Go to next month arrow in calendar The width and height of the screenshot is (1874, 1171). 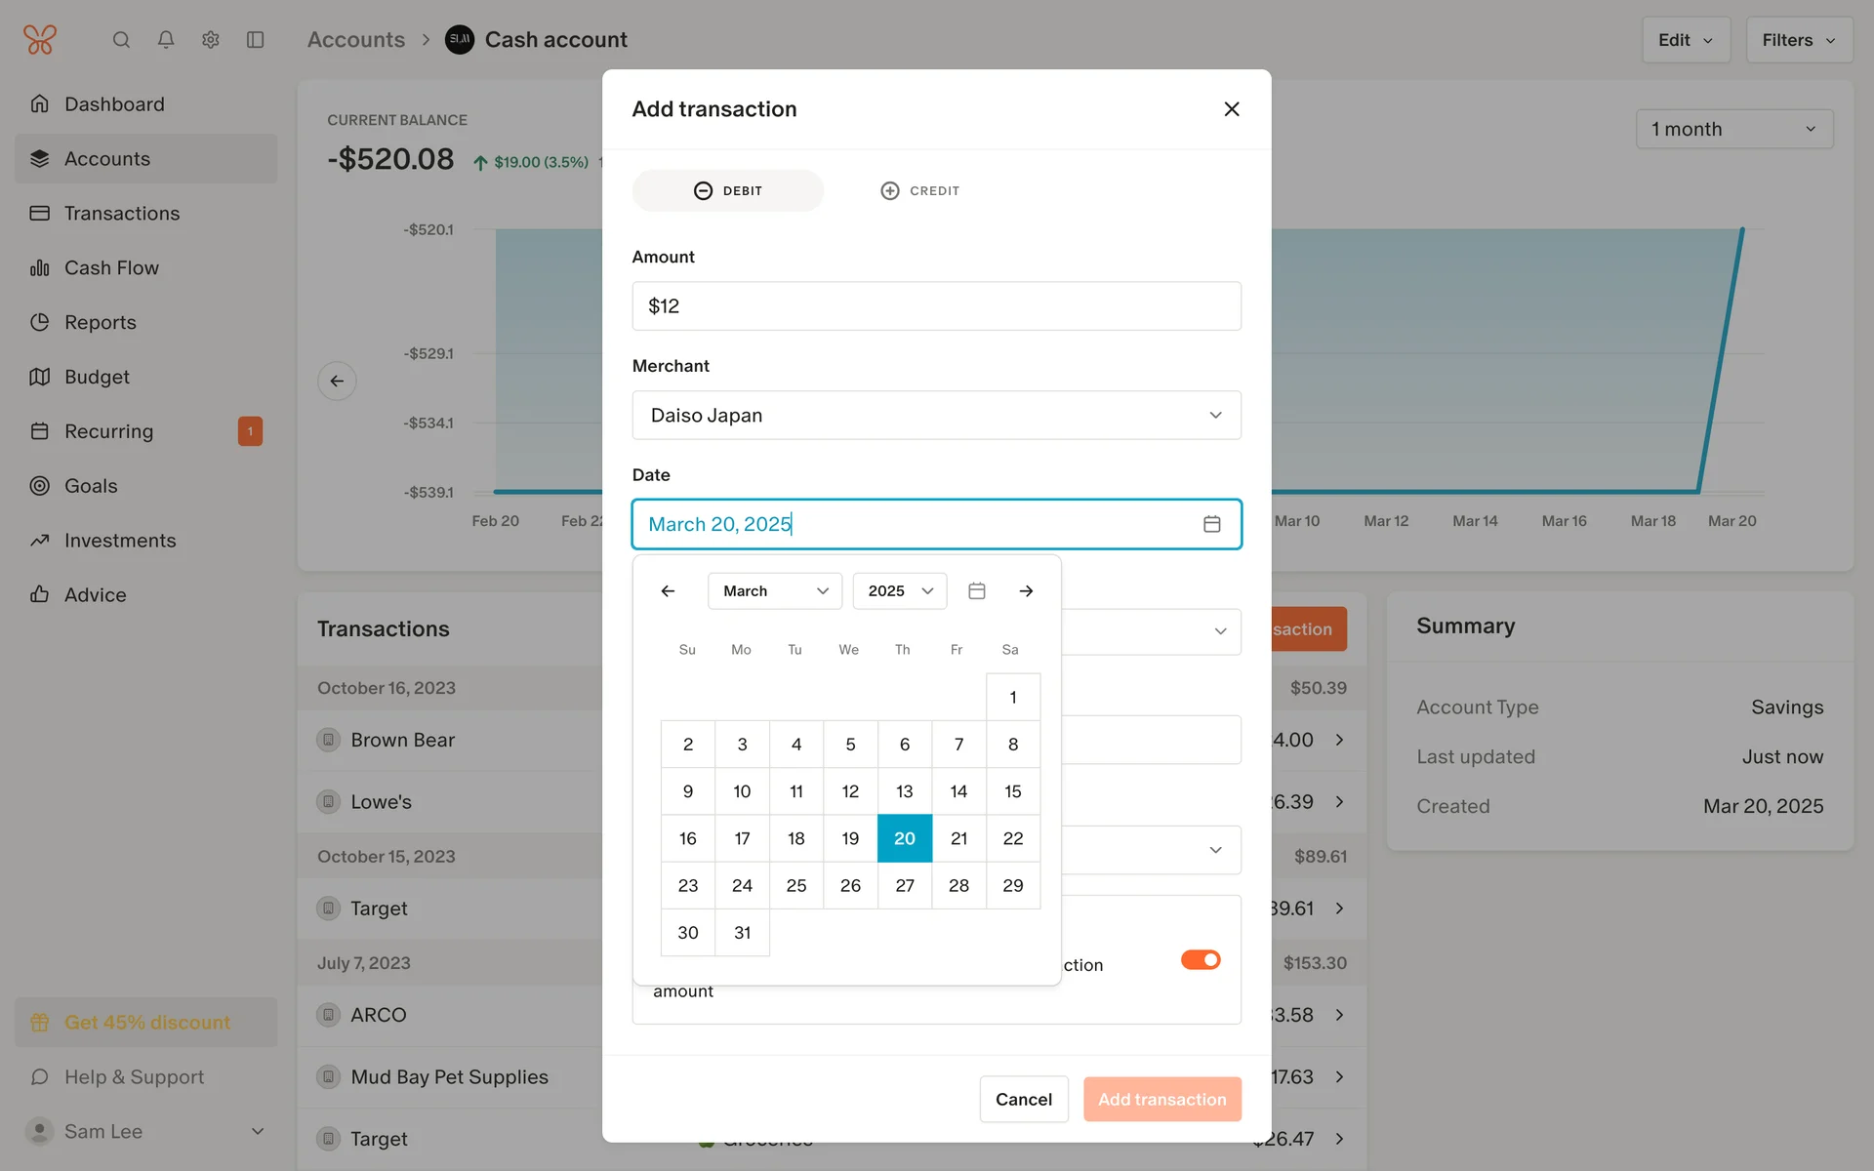coord(1026,591)
